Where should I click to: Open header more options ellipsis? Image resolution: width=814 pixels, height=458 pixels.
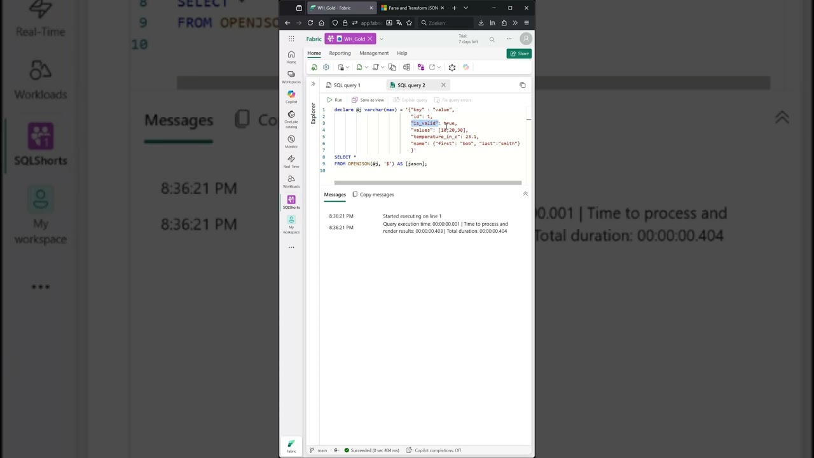pyautogui.click(x=509, y=39)
